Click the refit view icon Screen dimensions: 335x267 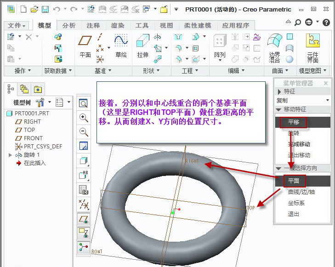point(84,103)
